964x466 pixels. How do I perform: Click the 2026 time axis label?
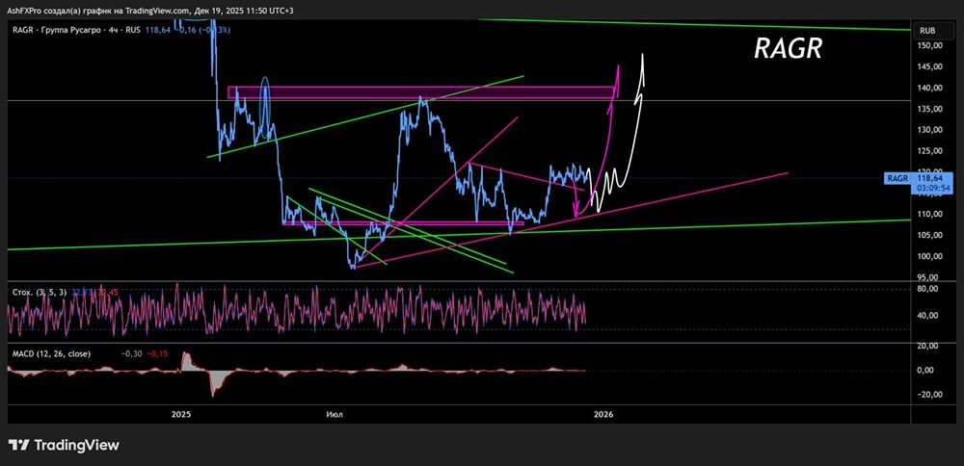(603, 414)
